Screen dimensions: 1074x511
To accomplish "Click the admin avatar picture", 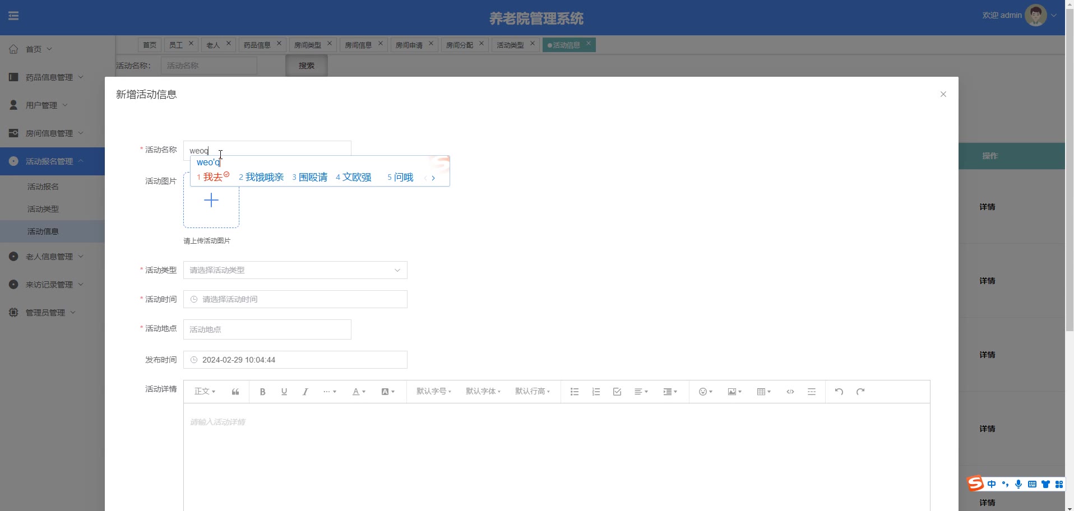I will [x=1036, y=15].
